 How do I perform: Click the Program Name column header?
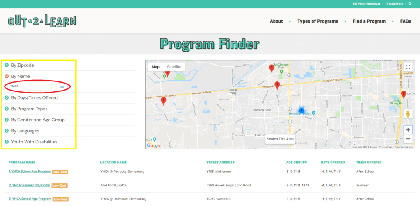[x=22, y=163]
